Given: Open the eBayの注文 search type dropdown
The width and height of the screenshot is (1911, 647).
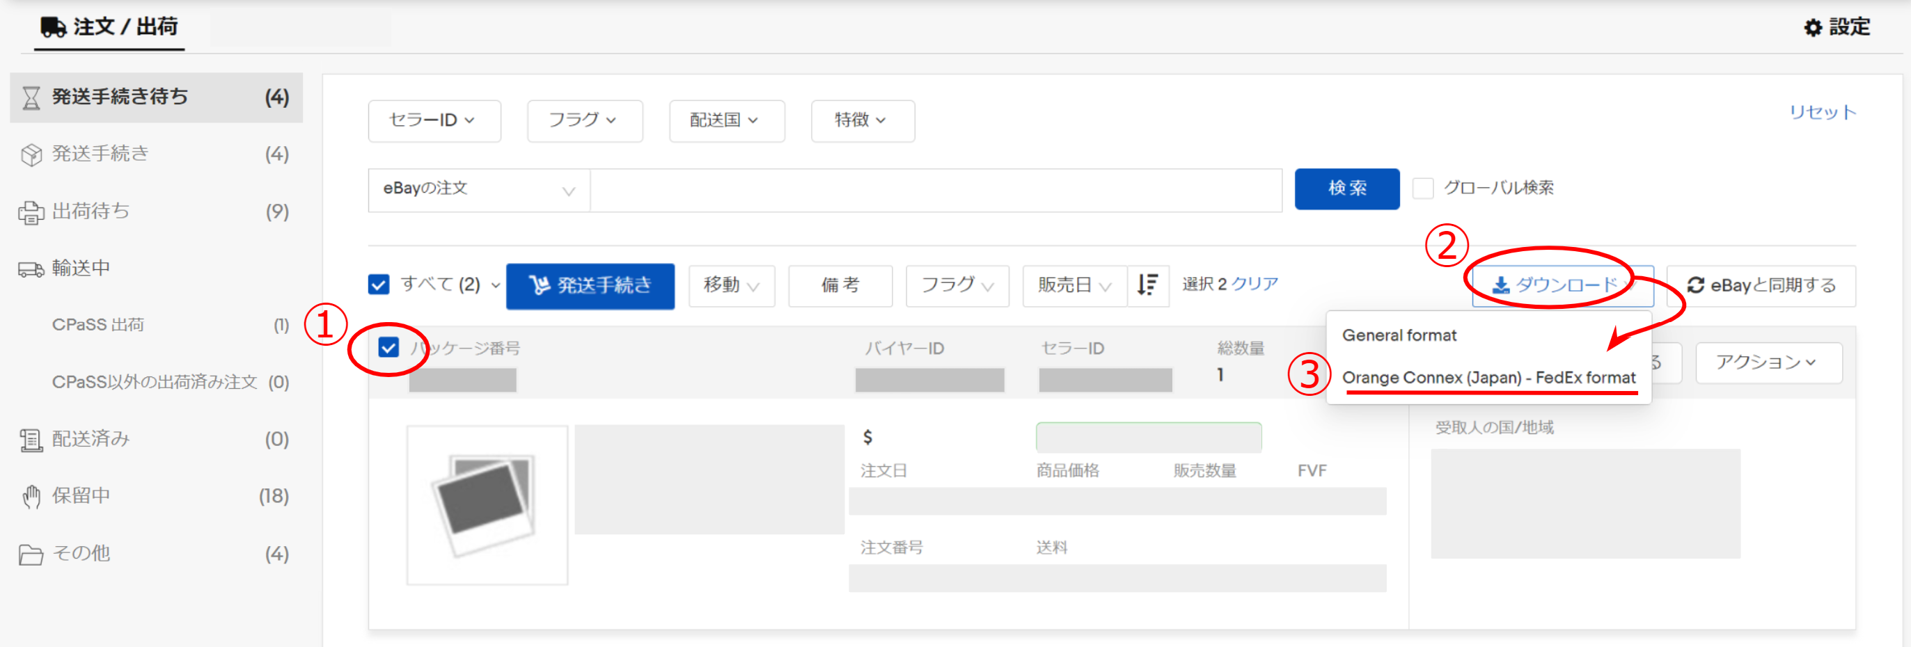Looking at the screenshot, I should 478,190.
